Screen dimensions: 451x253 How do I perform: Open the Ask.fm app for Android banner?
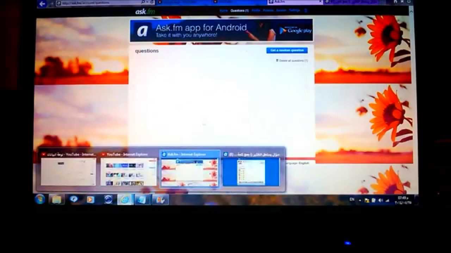221,31
